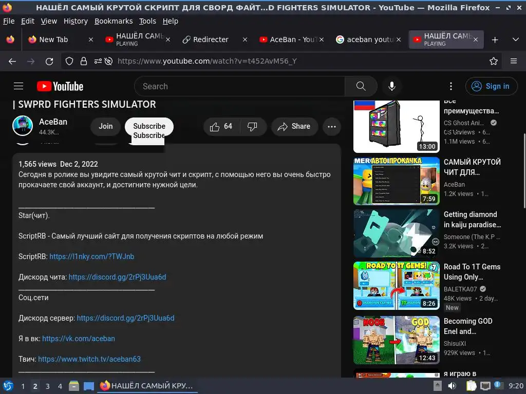Open the File menu
The width and height of the screenshot is (526, 394).
9,21
